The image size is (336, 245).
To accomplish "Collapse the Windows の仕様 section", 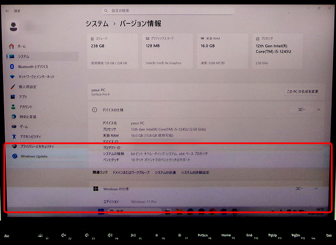I will click(316, 189).
